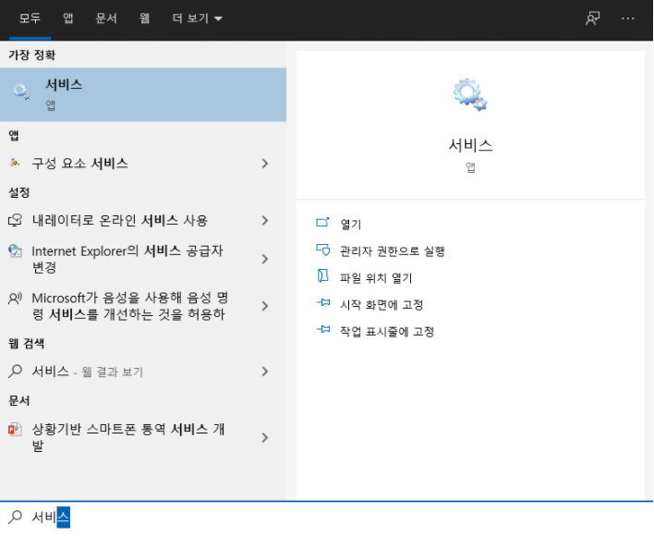Click the file location icon
Viewport: 654px width, 537px height.
322,275
